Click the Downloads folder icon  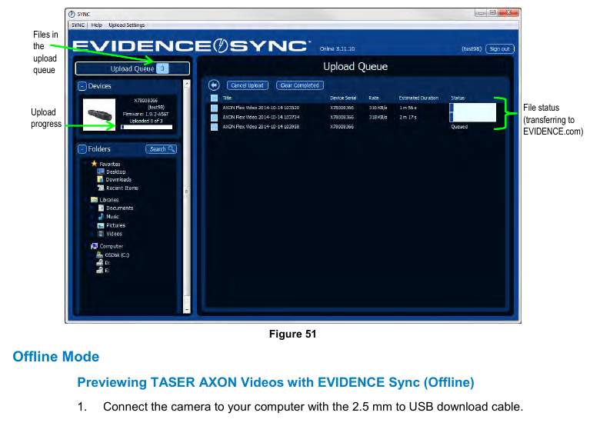click(x=100, y=179)
